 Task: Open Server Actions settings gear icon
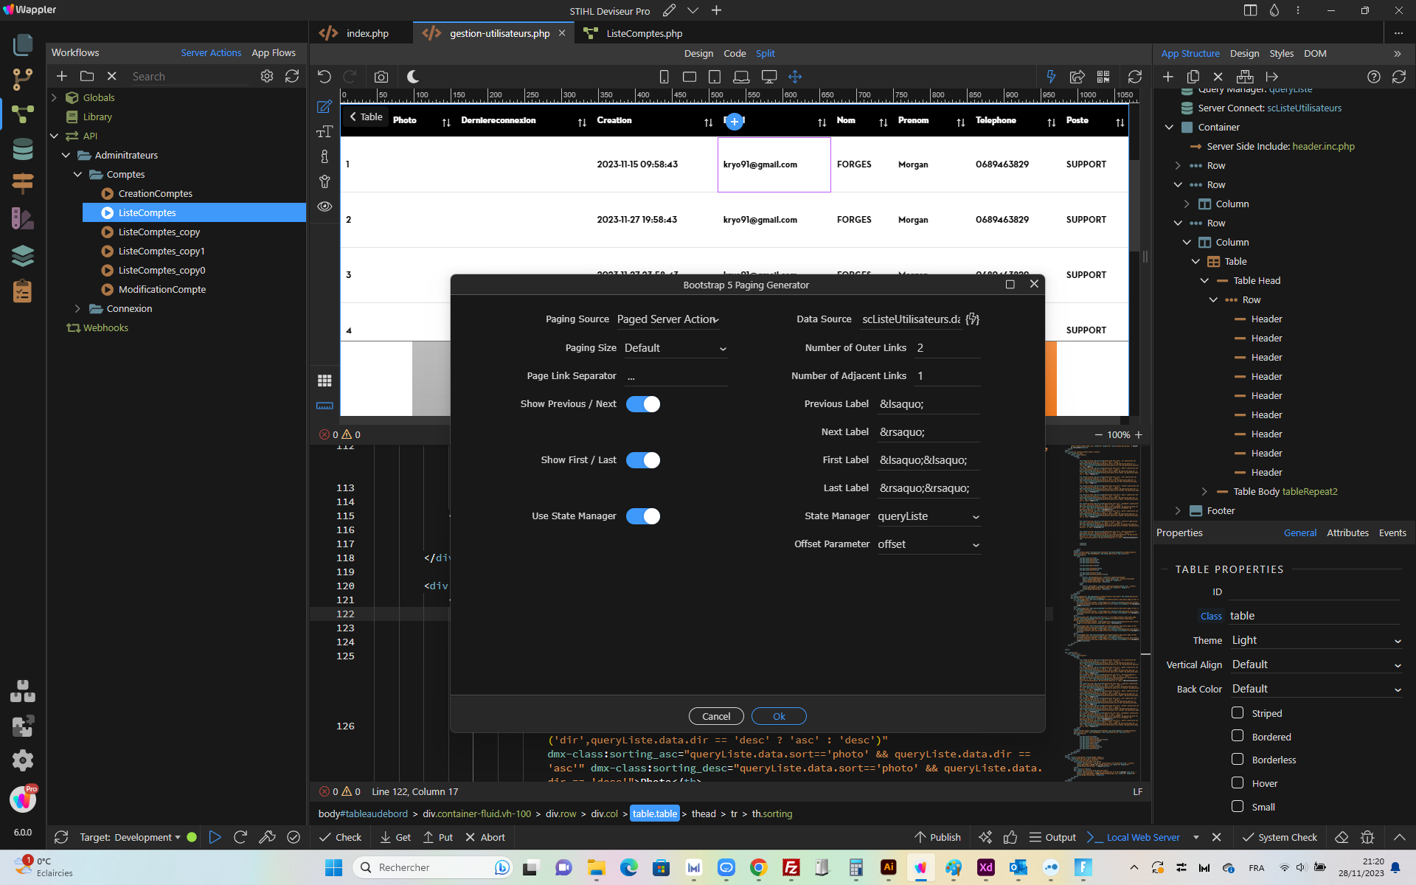coord(267,76)
